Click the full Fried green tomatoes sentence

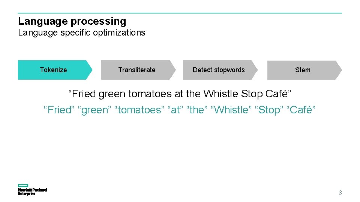pyautogui.click(x=180, y=94)
